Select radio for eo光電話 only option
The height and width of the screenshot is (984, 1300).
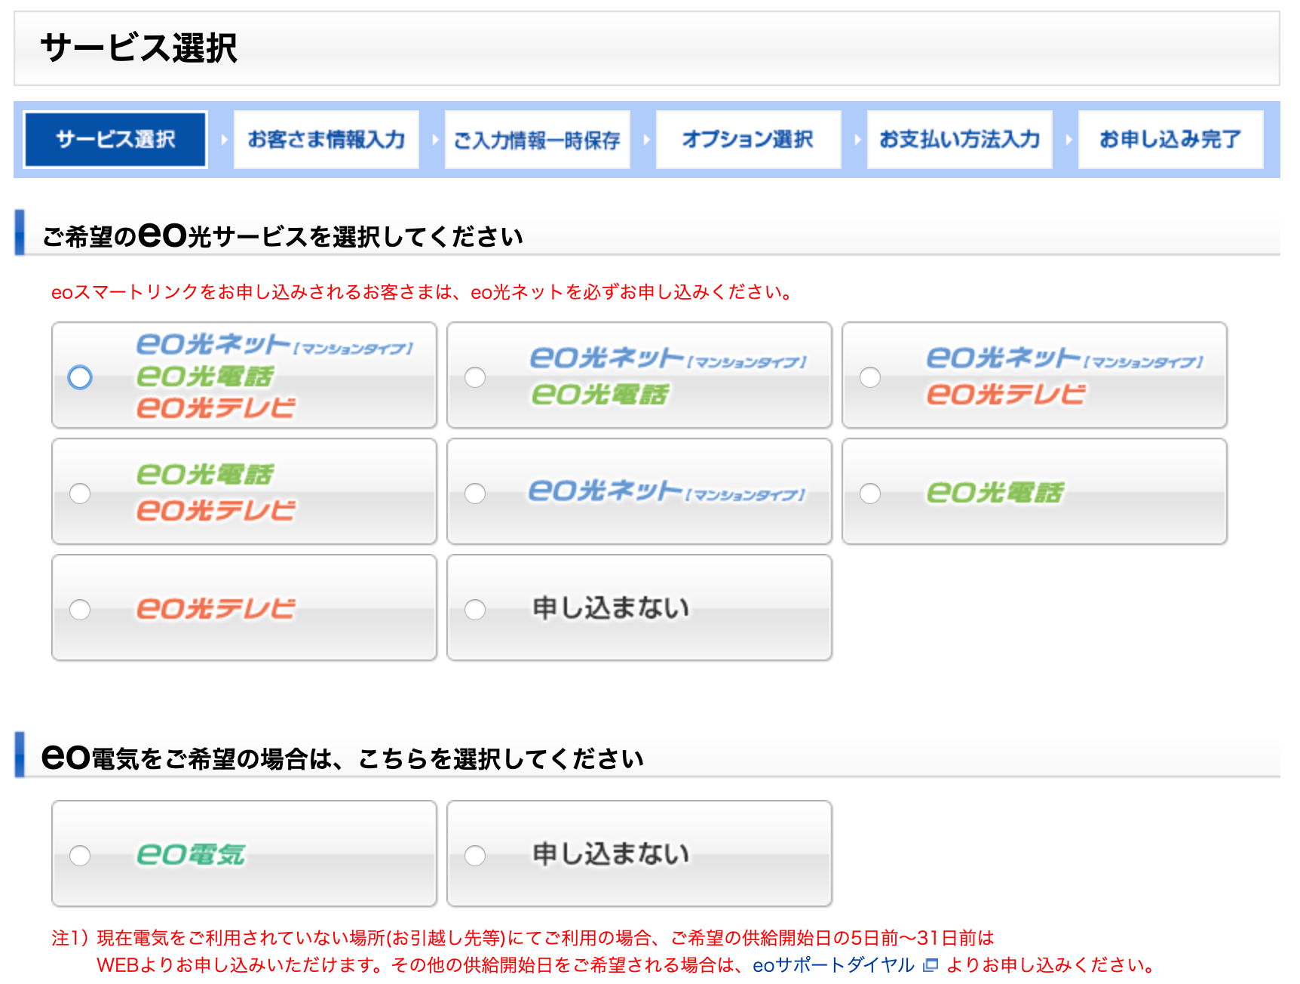point(870,493)
